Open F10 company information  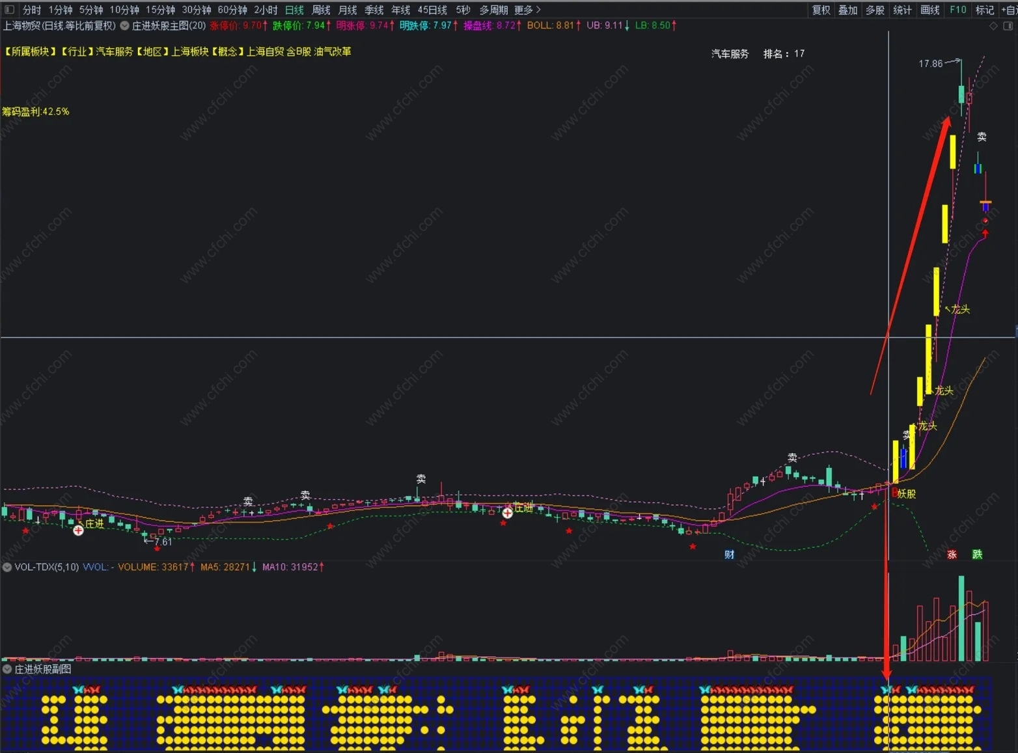coord(958,10)
